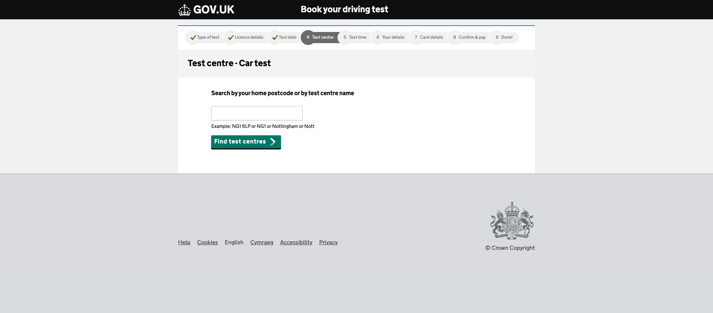Go to step 5 Test time

355,38
